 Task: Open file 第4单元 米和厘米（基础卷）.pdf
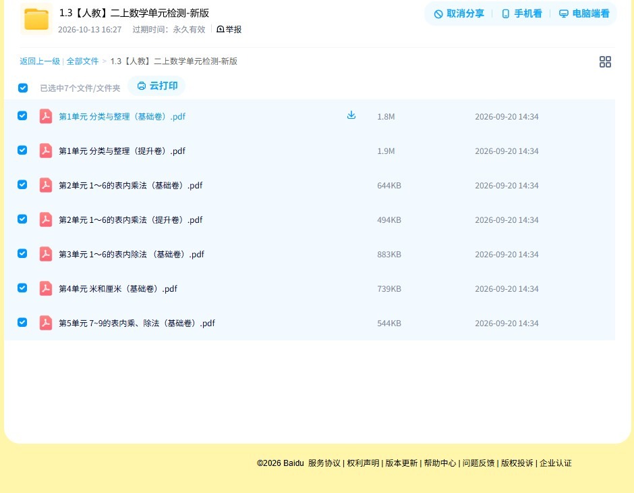click(117, 288)
